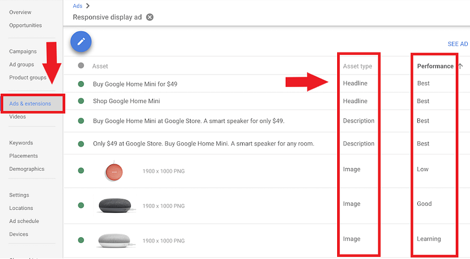The width and height of the screenshot is (470, 259).
Task: Click the green status dot for Shop Google Home Mini
Action: pos(81,101)
